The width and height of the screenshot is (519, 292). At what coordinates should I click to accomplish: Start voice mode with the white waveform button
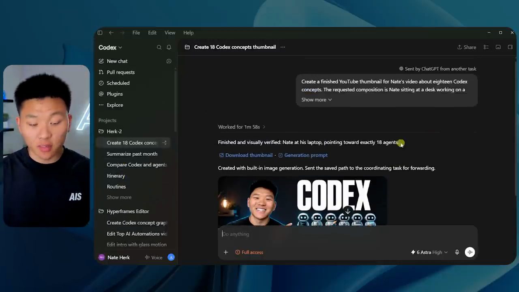470,252
